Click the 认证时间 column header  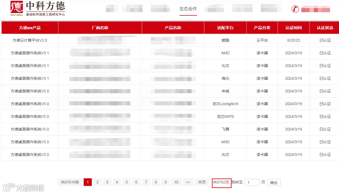pos(293,27)
